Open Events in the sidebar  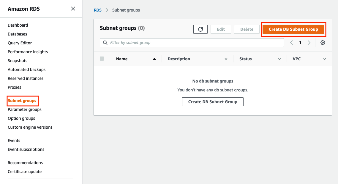tap(14, 141)
